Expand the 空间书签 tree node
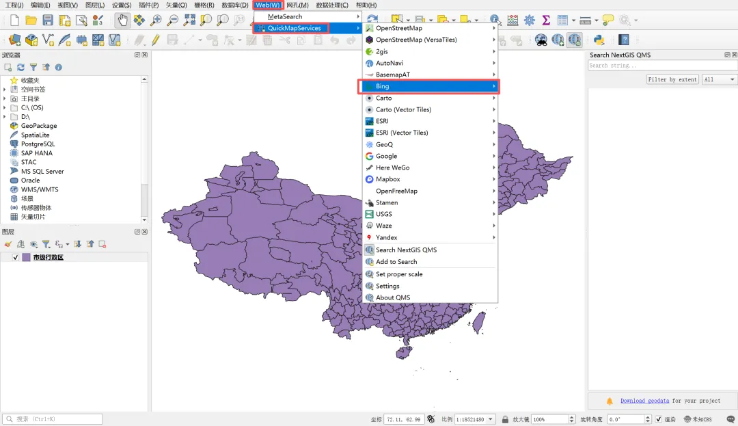This screenshot has height=426, width=738. tap(5, 90)
